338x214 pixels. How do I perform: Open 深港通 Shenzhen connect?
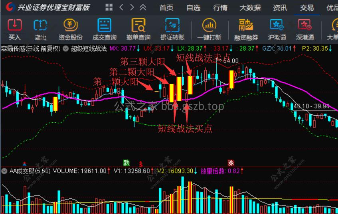coord(305,29)
